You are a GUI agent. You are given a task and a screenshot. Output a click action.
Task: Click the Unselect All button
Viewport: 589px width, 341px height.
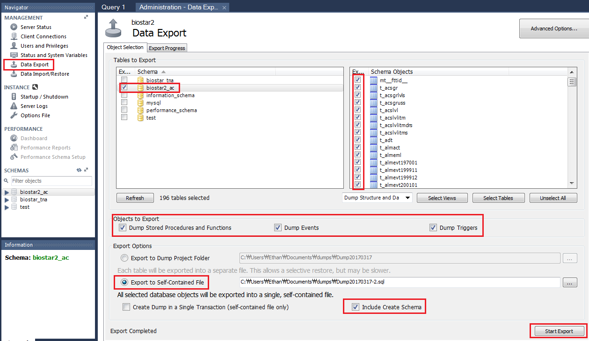click(x=553, y=198)
